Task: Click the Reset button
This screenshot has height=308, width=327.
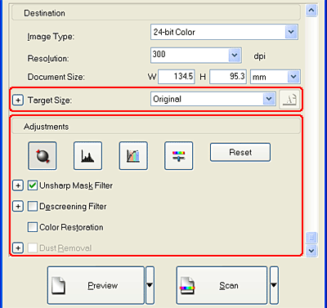Action: pyautogui.click(x=240, y=152)
